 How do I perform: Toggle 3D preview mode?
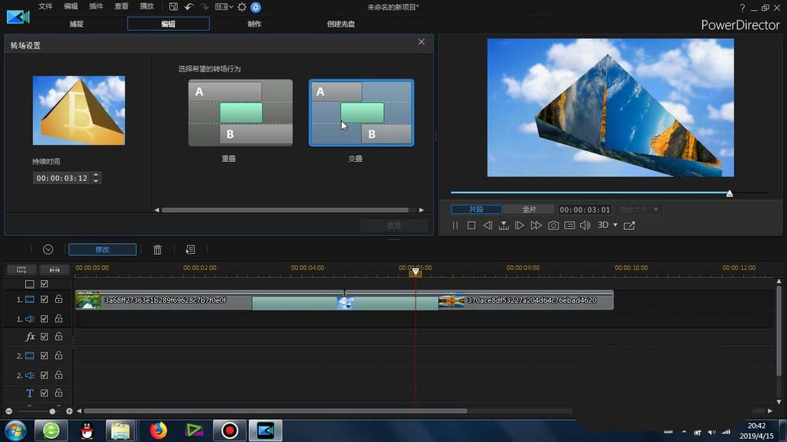tap(604, 225)
